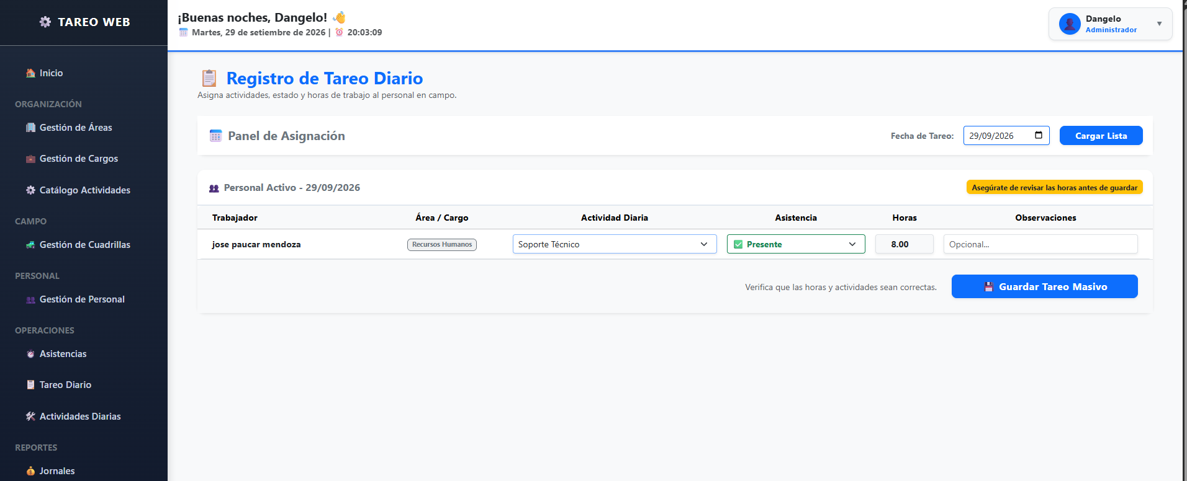Open the Actividad Diaria dropdown showing Soporte Técnico
The image size is (1187, 481).
(615, 244)
